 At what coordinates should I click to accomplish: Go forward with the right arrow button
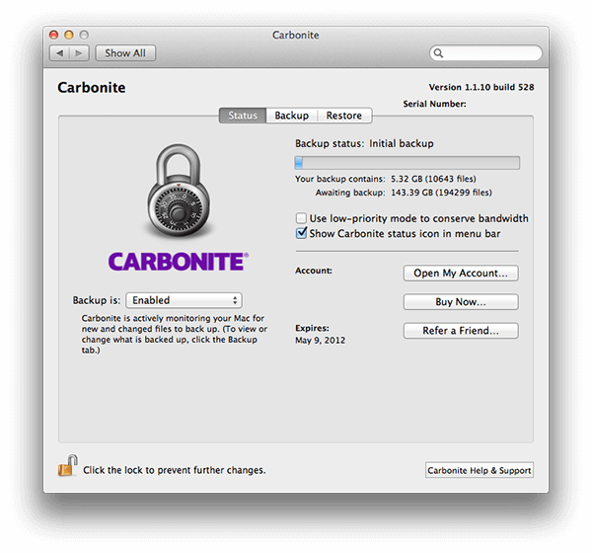[x=79, y=53]
